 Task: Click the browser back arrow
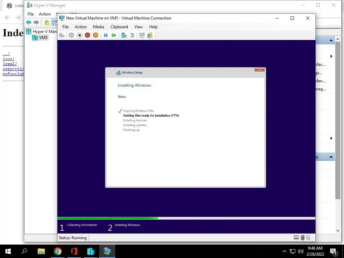pyautogui.click(x=7, y=17)
